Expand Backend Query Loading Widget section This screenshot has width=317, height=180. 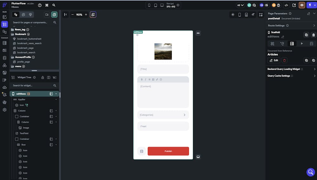(314, 69)
